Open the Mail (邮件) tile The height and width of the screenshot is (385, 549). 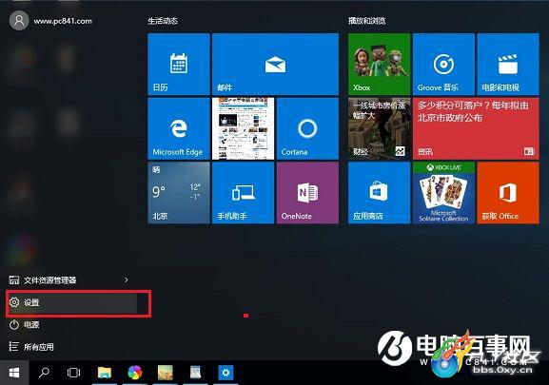(x=275, y=64)
